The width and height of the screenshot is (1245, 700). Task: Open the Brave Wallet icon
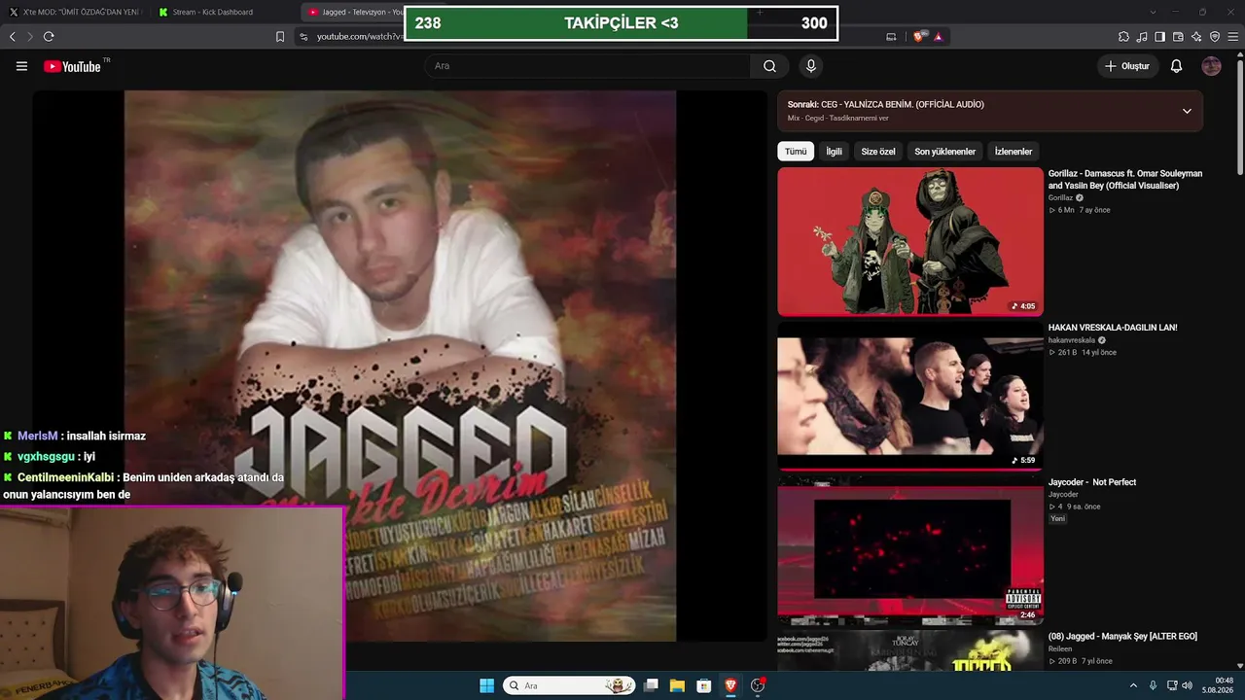1178,37
